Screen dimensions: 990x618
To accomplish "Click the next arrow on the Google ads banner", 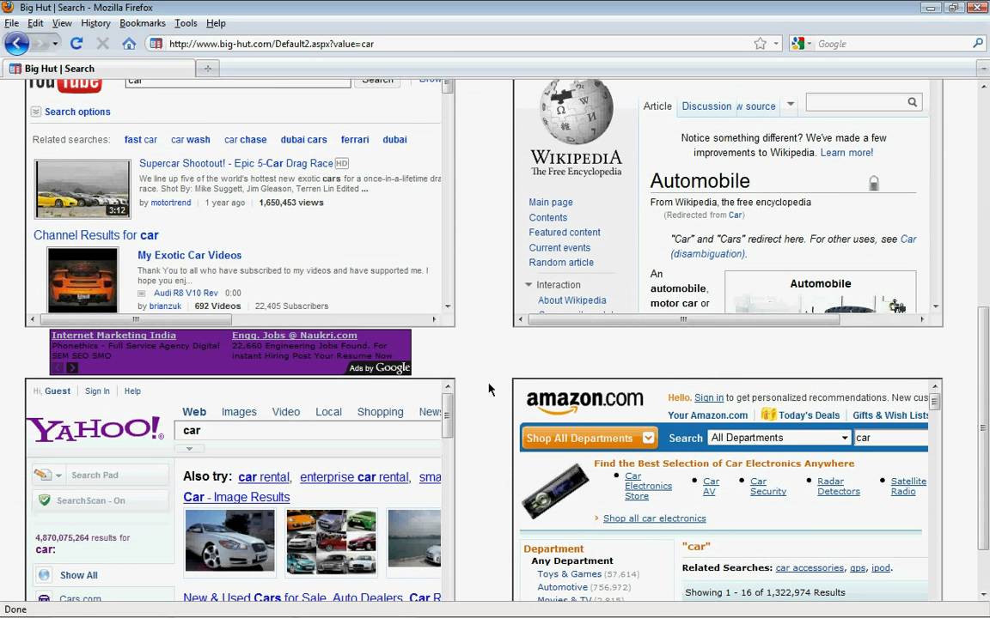I will coord(72,367).
